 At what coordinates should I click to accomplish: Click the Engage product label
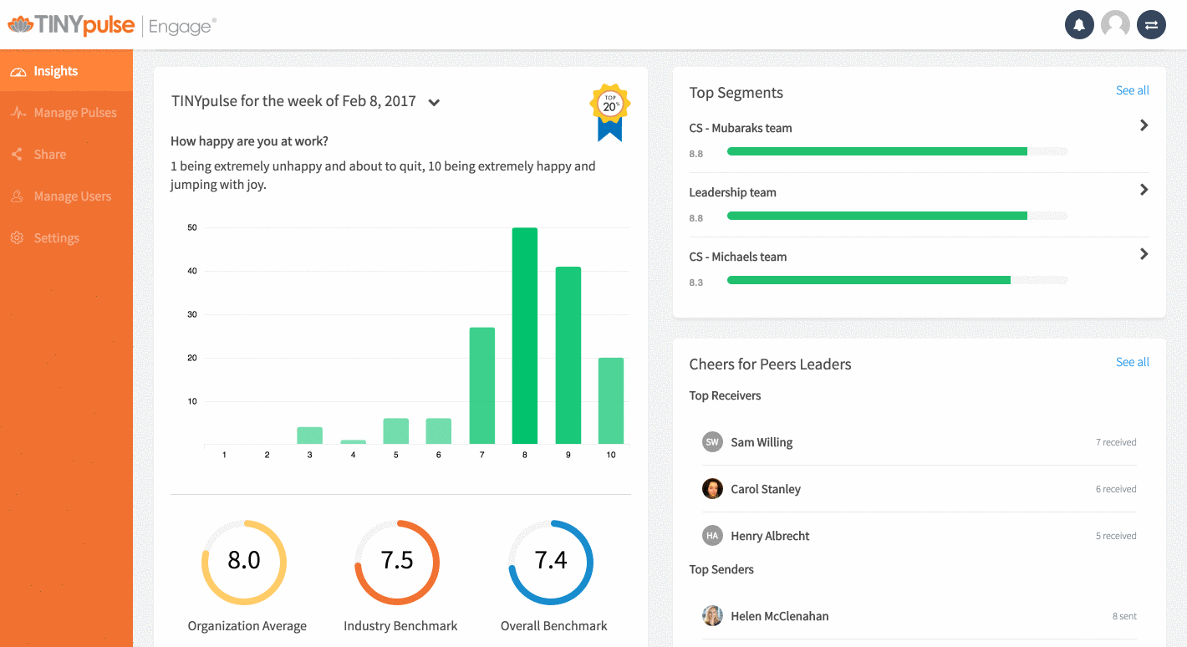pos(182,27)
